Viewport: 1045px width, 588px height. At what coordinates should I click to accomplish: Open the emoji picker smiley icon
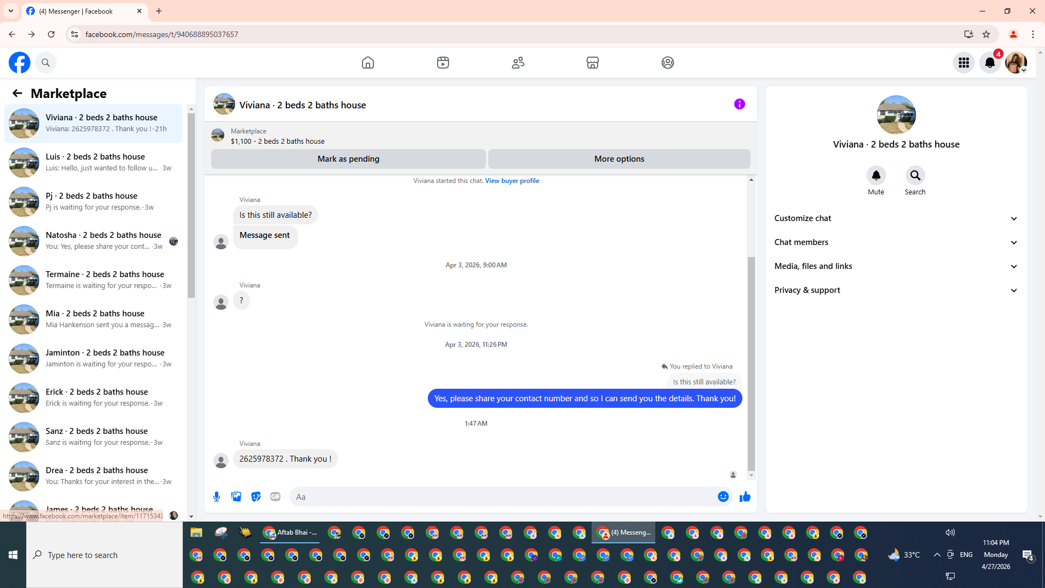pos(723,497)
